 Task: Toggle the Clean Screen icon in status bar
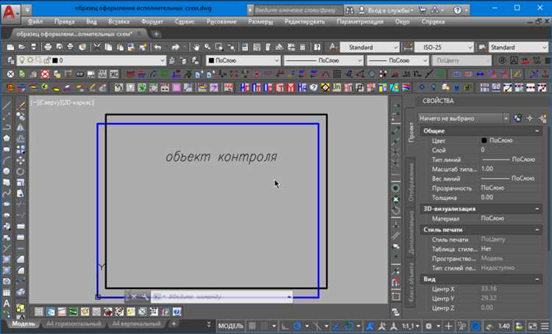(532, 326)
